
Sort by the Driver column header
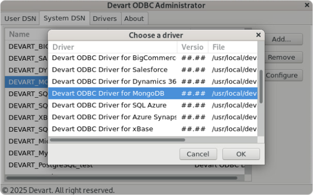coord(113,47)
